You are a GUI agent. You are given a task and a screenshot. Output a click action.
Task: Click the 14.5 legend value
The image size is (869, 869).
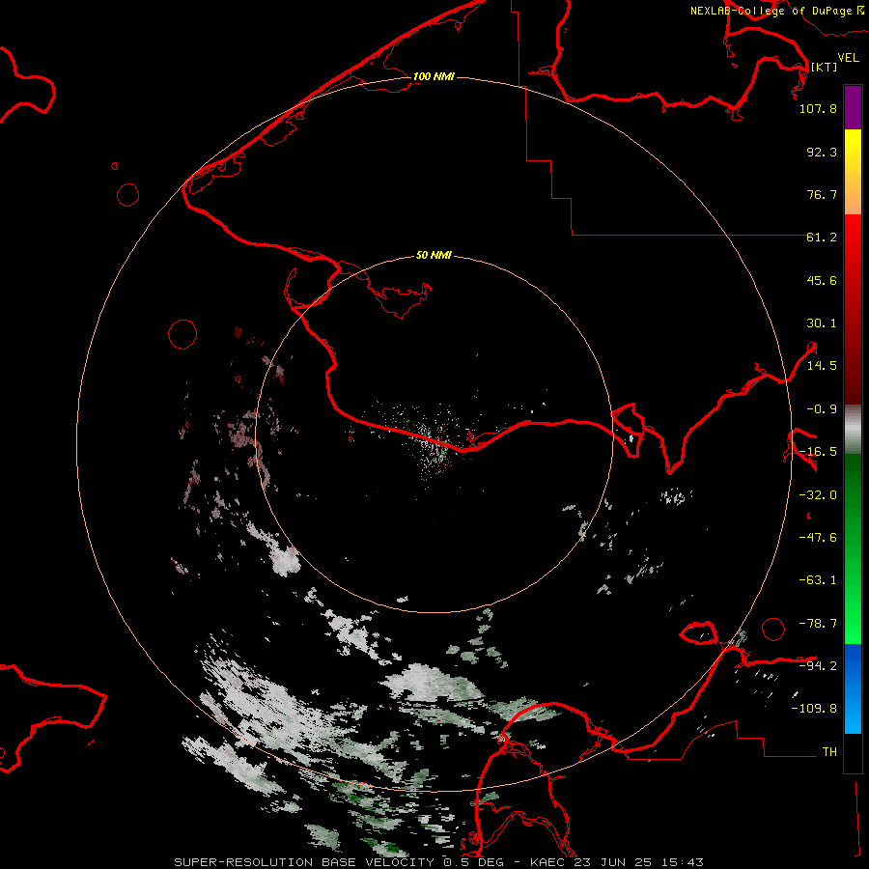(822, 366)
